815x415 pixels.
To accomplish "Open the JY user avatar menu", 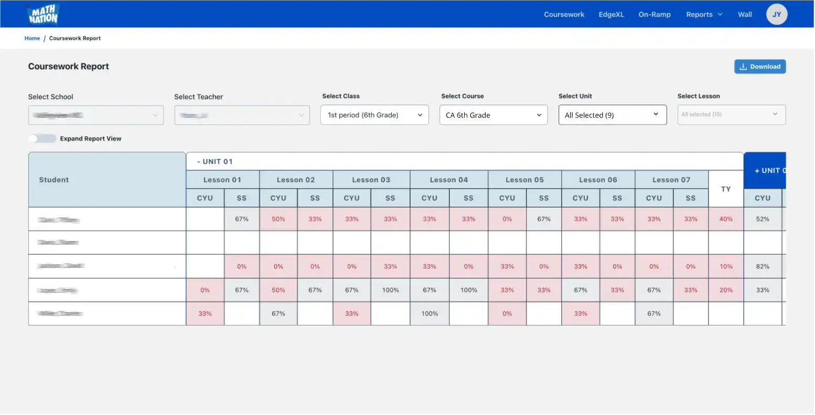I will click(776, 15).
